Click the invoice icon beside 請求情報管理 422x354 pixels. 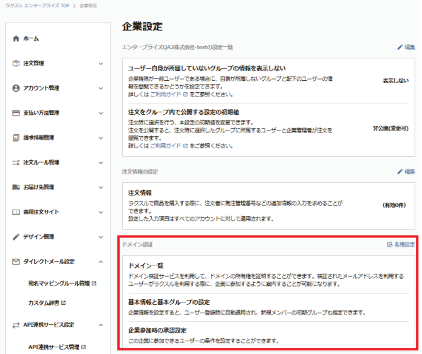(16, 138)
